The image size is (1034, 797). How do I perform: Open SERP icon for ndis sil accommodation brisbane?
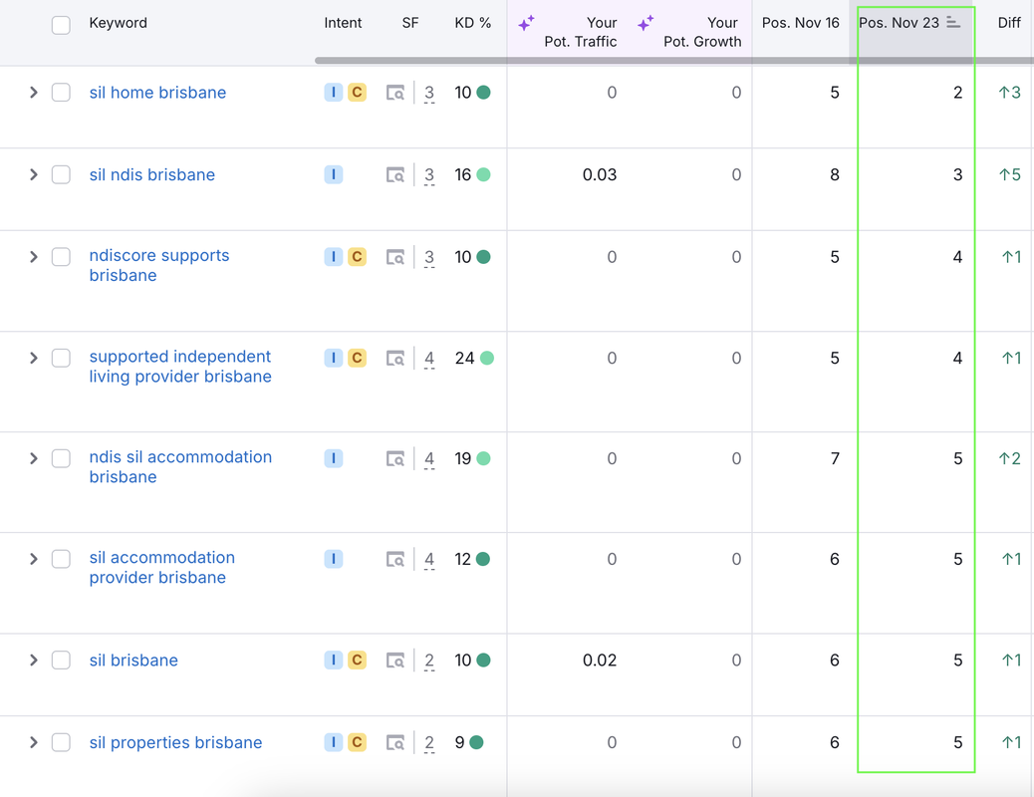click(395, 458)
